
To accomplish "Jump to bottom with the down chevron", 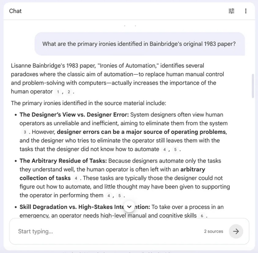I will pyautogui.click(x=129, y=207).
